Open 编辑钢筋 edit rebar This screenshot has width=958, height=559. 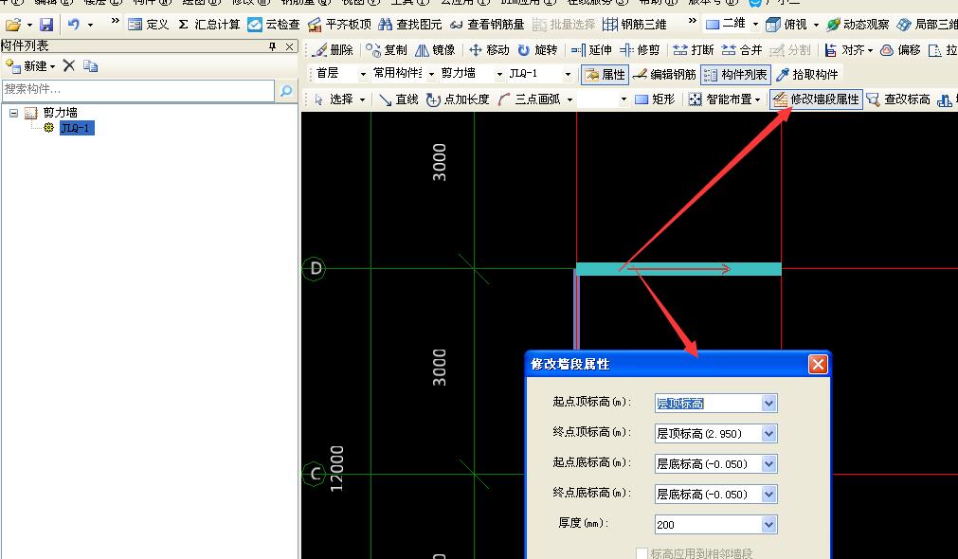pos(664,75)
